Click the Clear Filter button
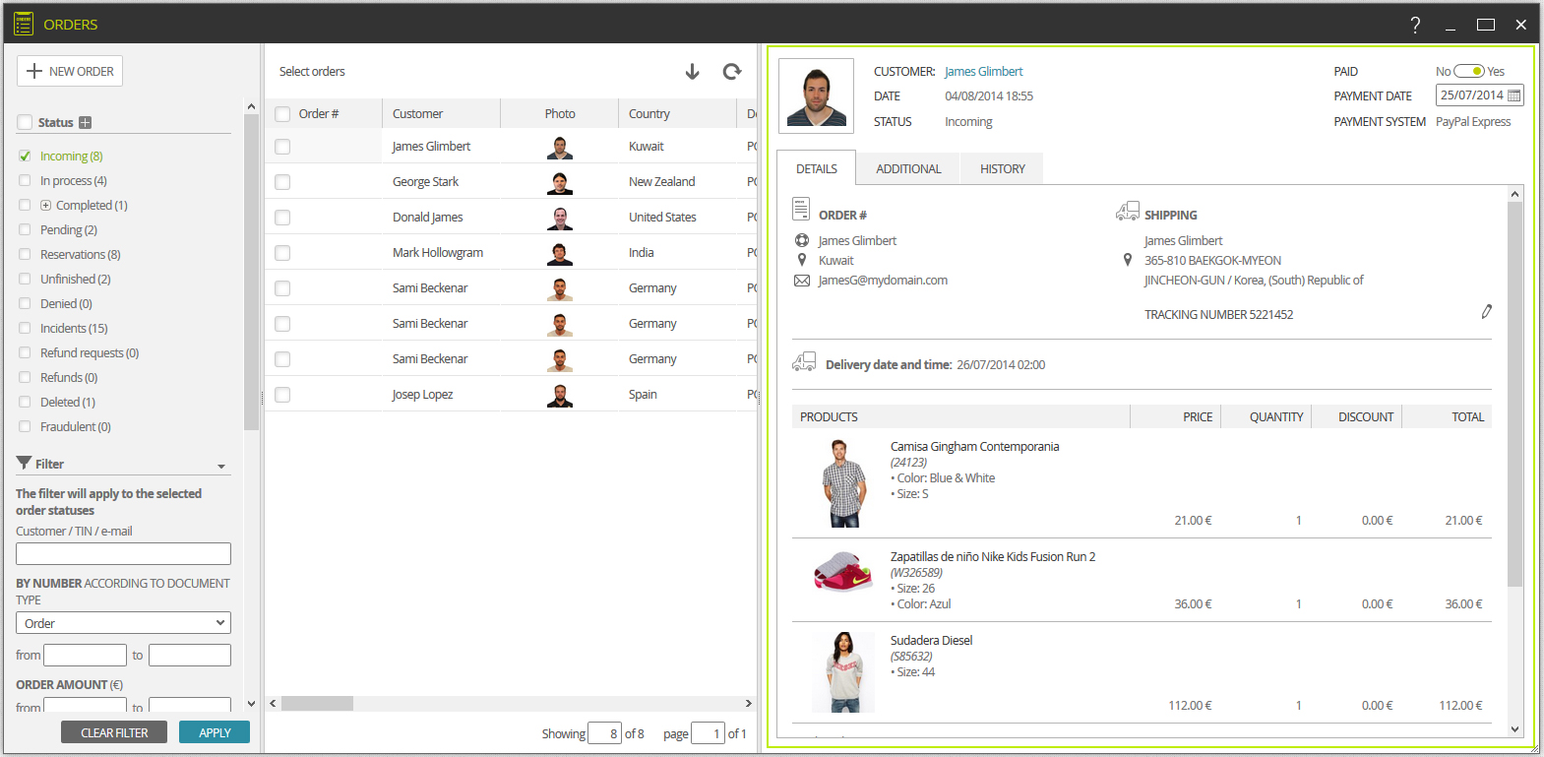 tap(114, 732)
